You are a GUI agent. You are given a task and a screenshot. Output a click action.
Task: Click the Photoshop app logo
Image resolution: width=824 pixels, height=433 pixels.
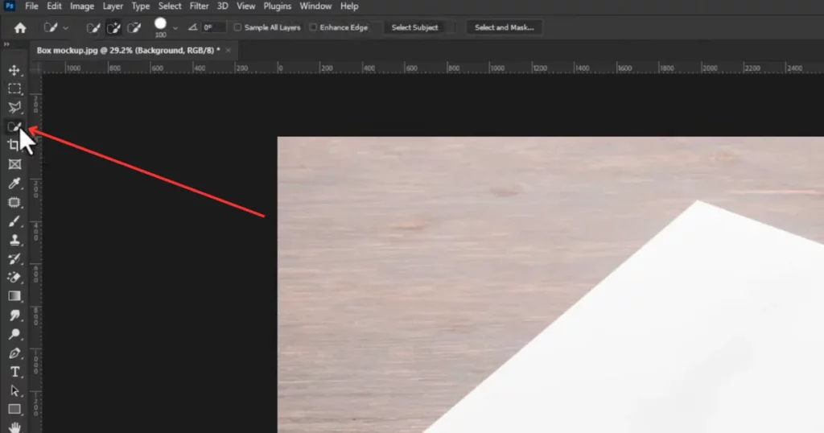pos(9,6)
